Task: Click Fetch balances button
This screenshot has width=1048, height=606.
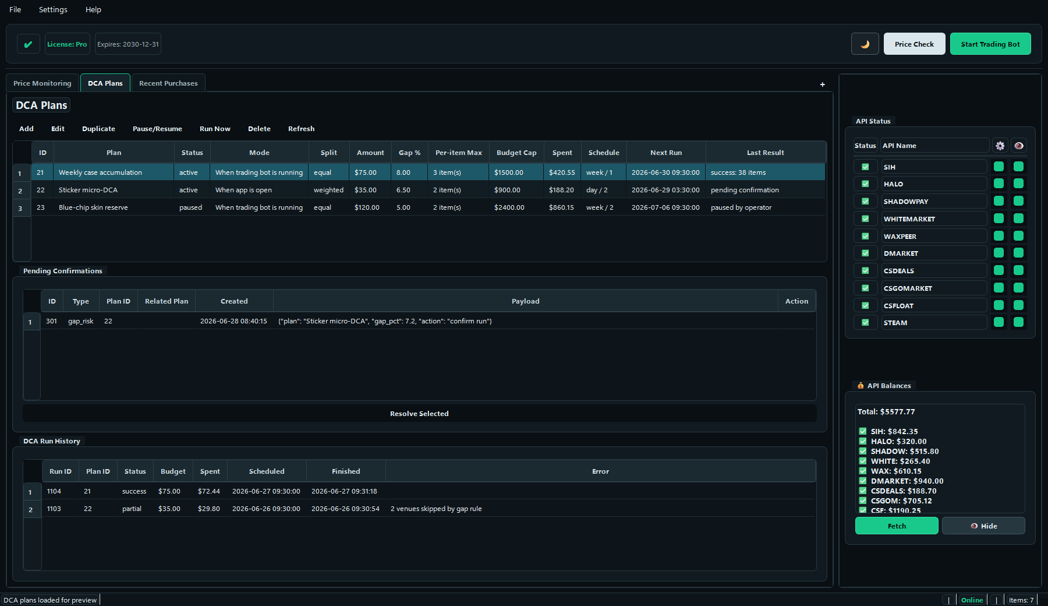Action: click(897, 526)
